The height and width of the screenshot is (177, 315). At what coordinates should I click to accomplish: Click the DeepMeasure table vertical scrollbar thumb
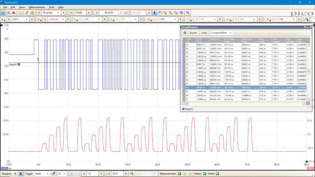308,72
